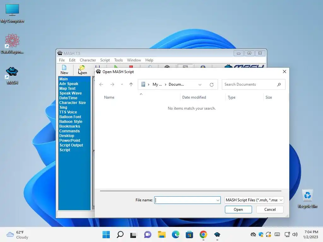This screenshot has width=323, height=242.
Task: Click the network icon in system tray
Action: (x=287, y=234)
